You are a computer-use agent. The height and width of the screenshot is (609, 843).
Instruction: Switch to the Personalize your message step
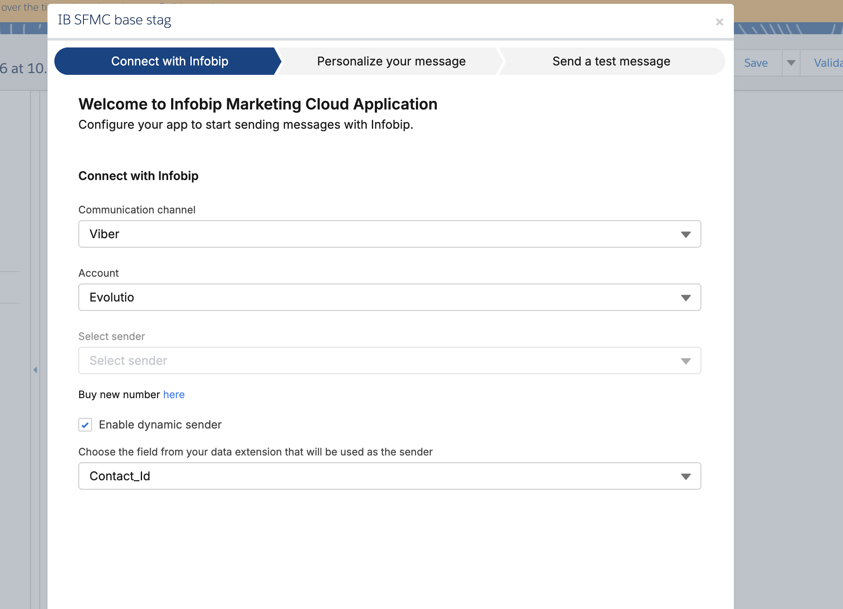[391, 61]
